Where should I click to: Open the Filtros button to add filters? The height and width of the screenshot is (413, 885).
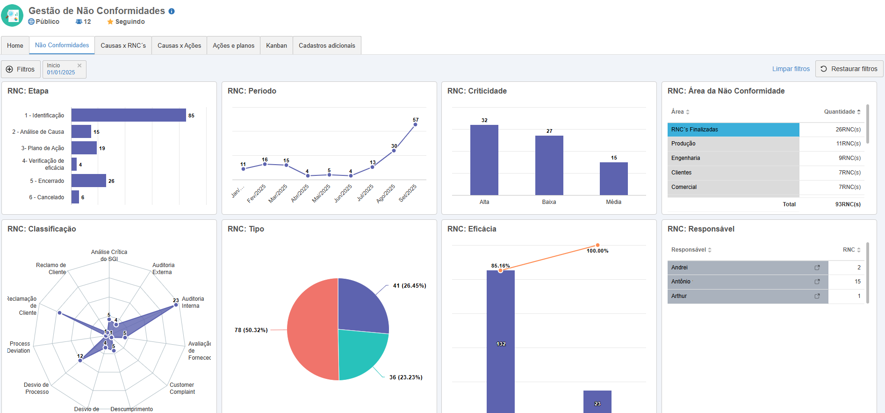coord(21,69)
